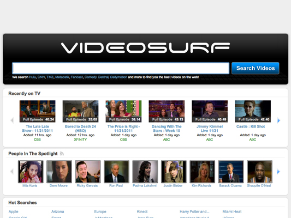The height and width of the screenshot is (218, 291).
Task: Open the CNN source link
Action: [41, 77]
